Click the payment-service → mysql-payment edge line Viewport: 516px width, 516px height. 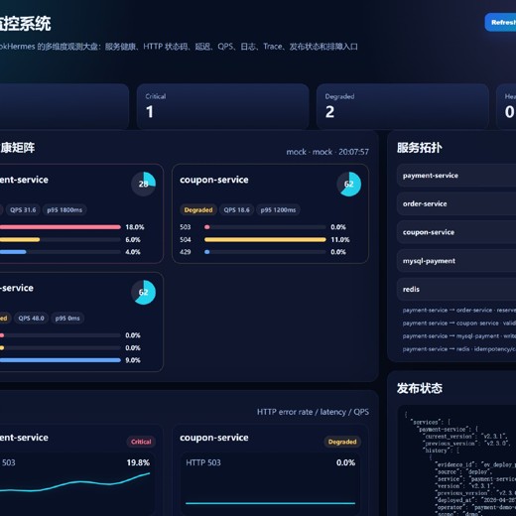click(x=459, y=336)
